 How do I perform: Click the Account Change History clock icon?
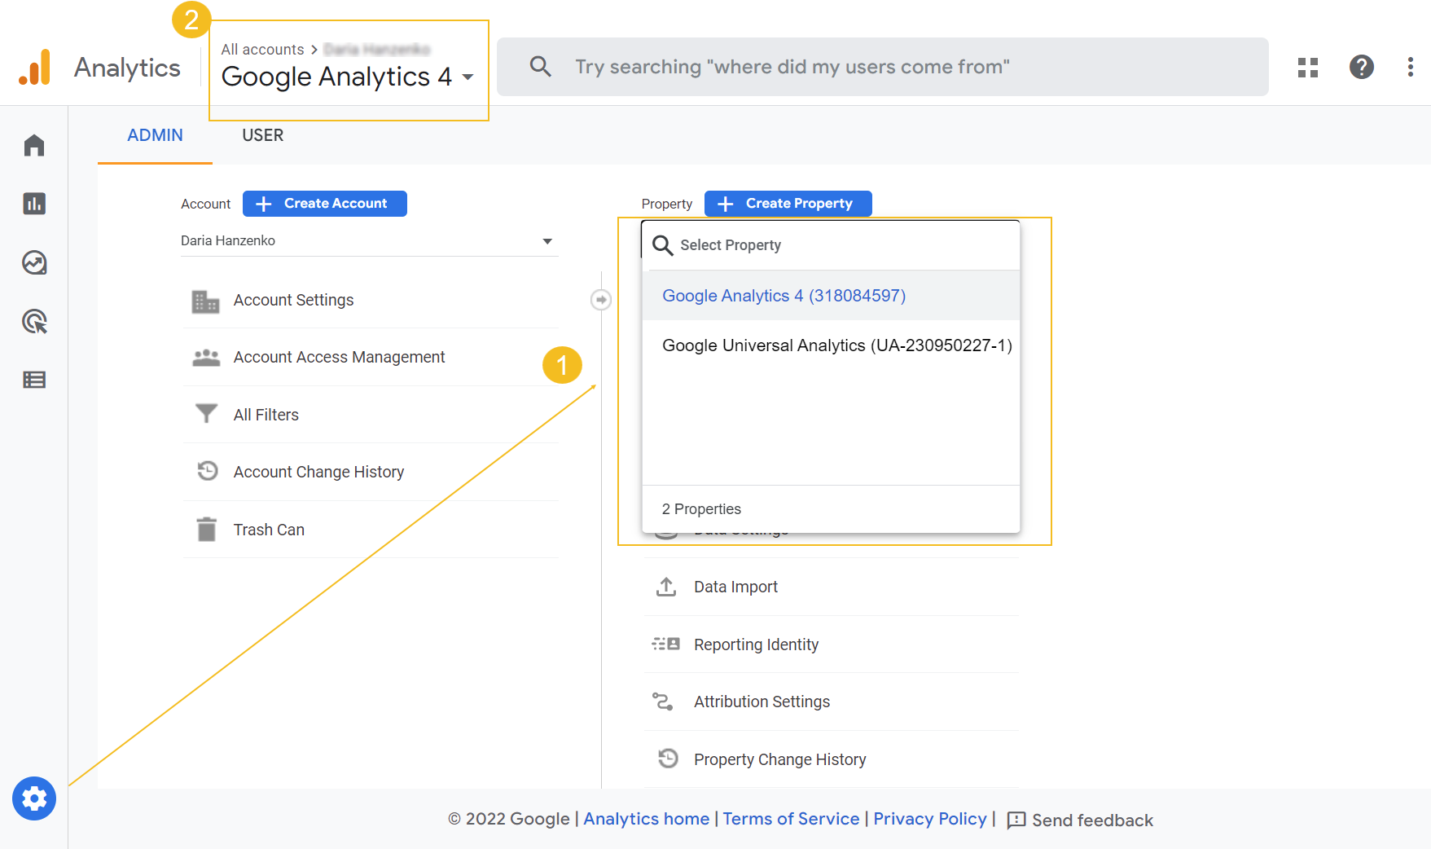pos(208,471)
